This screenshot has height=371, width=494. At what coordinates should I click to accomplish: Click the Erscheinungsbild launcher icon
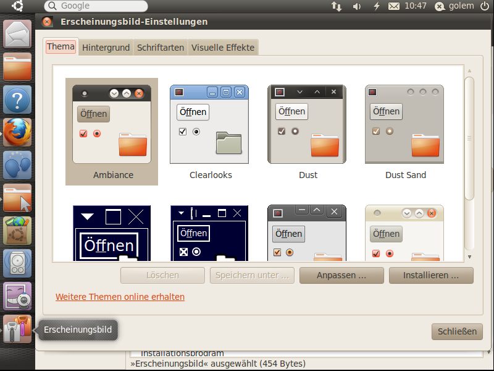click(17, 330)
